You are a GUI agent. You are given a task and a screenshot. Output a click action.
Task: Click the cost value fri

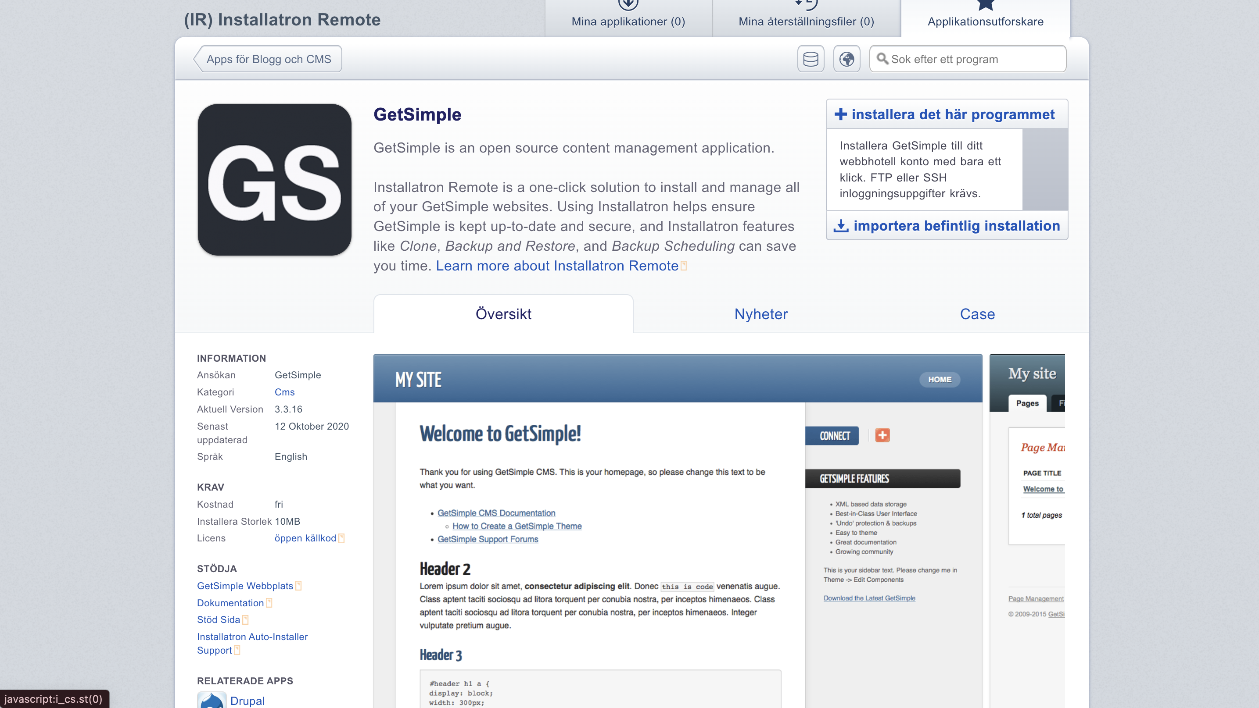click(x=279, y=505)
